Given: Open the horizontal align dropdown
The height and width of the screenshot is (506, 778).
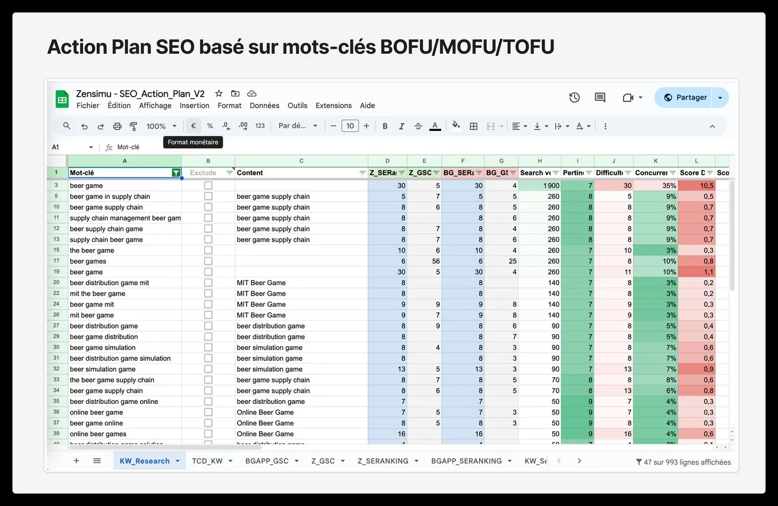Looking at the screenshot, I should tap(519, 126).
